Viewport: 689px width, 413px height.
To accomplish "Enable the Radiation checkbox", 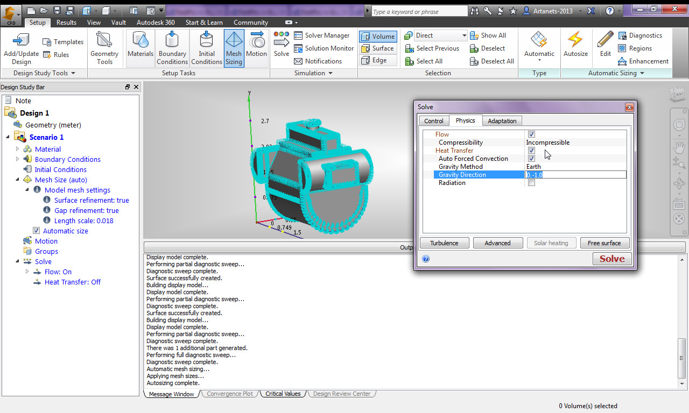I will click(x=531, y=183).
